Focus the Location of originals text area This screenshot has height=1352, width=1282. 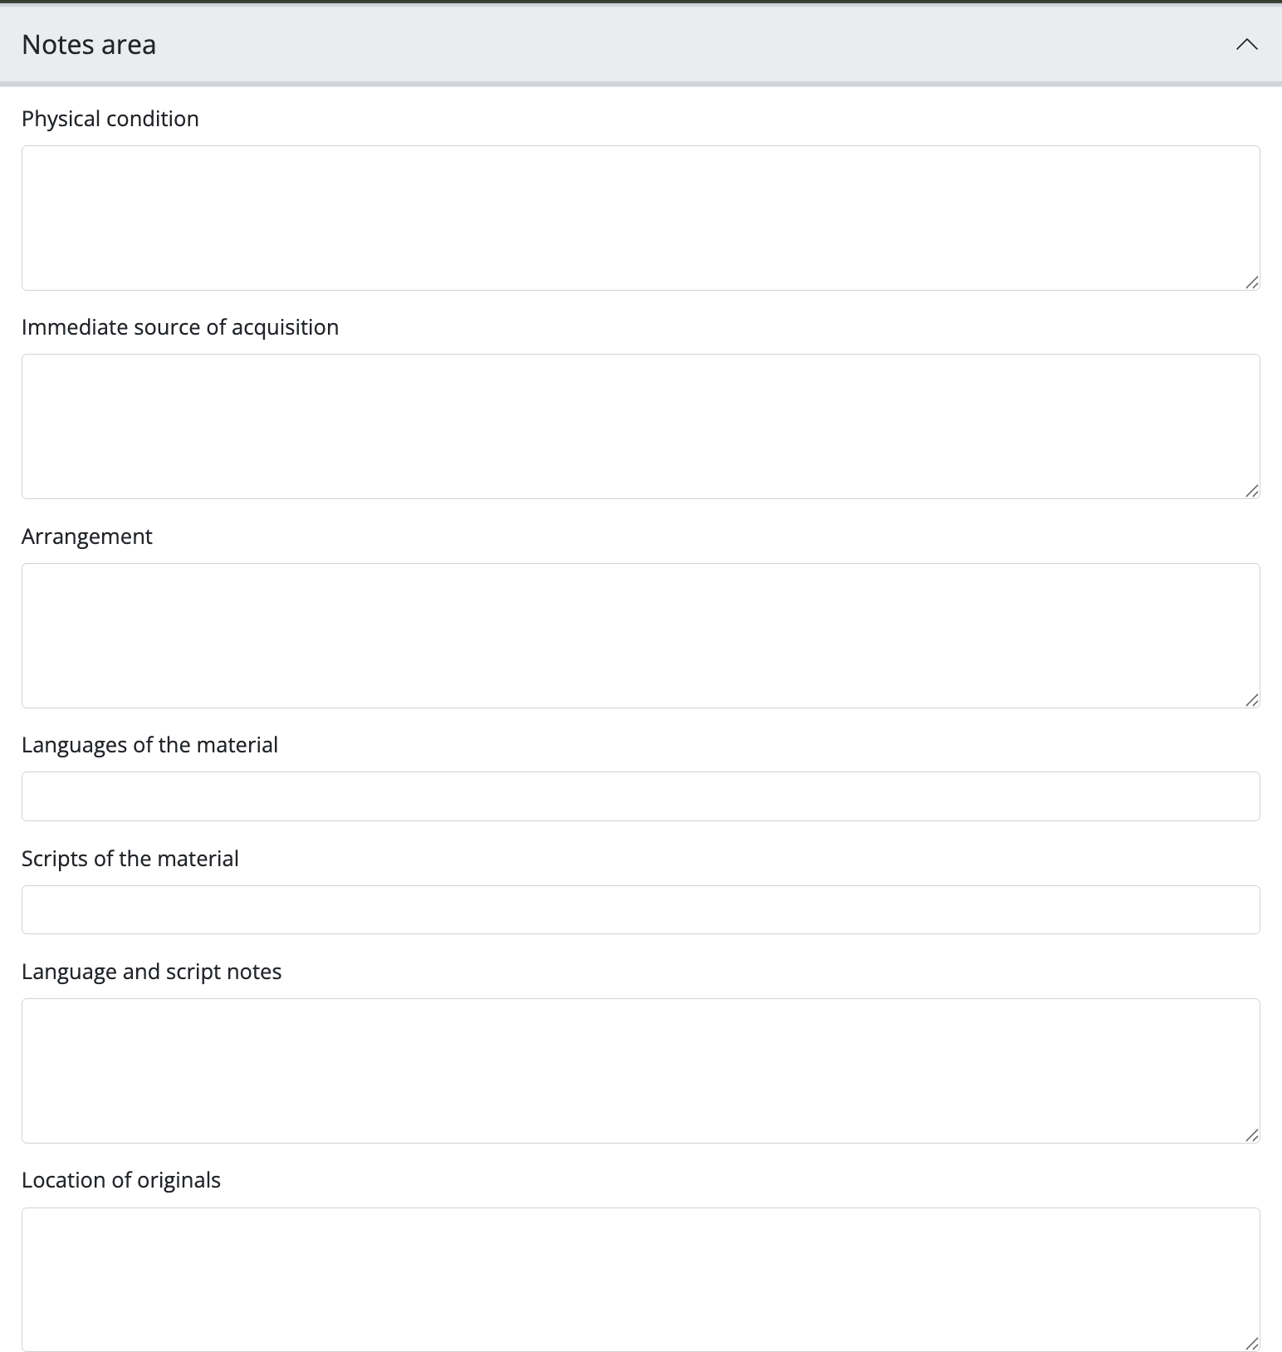coord(640,1279)
